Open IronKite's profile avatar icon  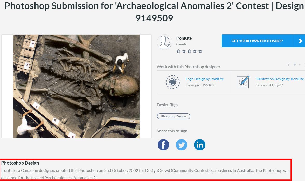pos(164,42)
